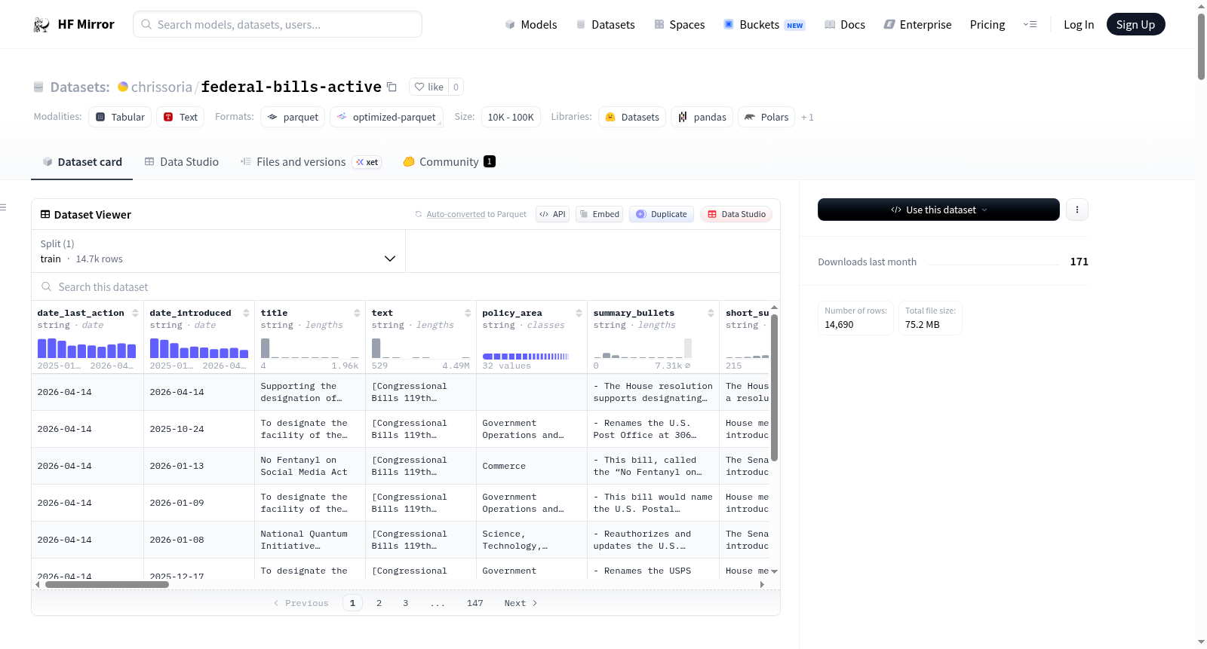
Task: Go to page 2 of results
Action: (379, 603)
